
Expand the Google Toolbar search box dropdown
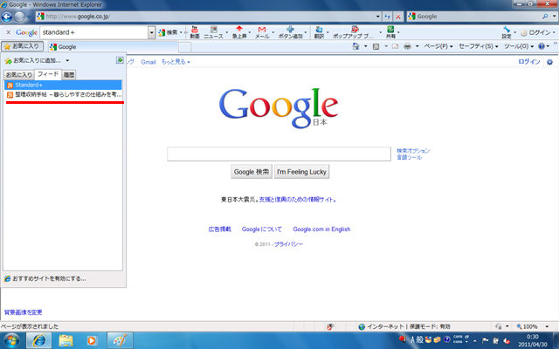151,32
